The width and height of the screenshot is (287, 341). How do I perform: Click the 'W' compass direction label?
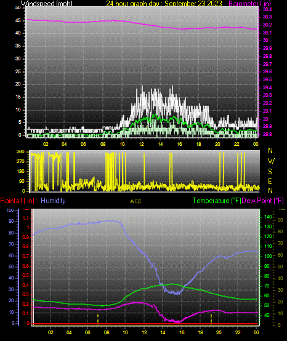pyautogui.click(x=271, y=161)
